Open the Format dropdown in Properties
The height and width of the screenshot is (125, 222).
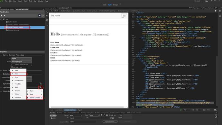click(76, 115)
